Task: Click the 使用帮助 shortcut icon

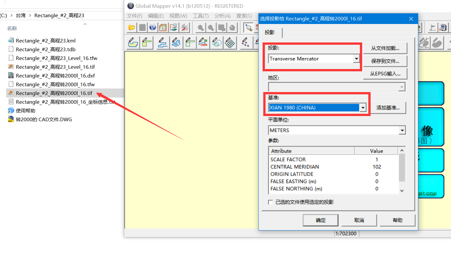Action: [x=11, y=111]
